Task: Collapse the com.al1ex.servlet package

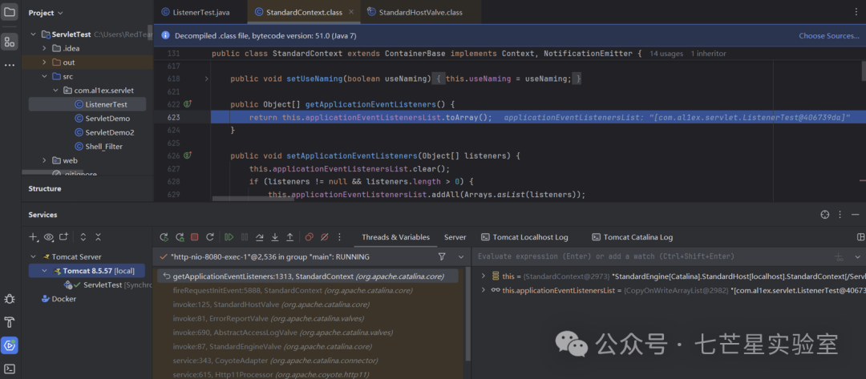Action: coord(55,90)
